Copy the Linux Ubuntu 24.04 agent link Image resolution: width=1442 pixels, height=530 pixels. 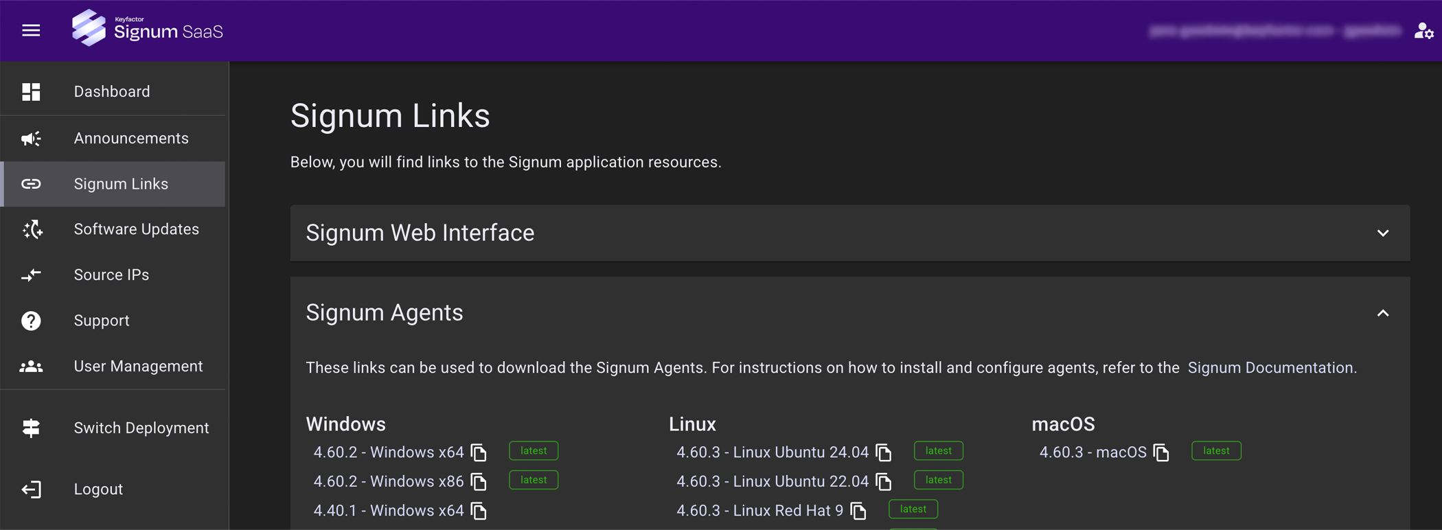point(884,452)
